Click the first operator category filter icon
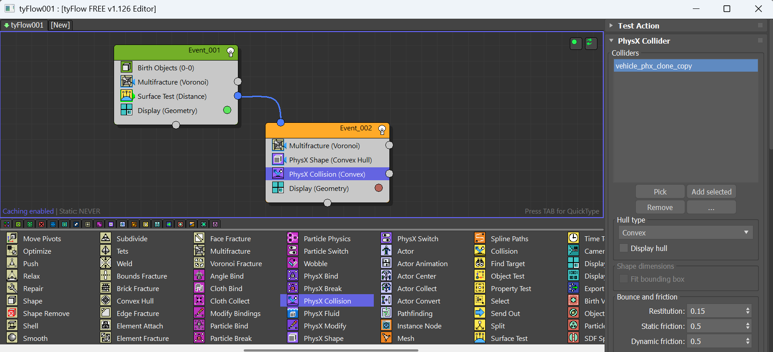This screenshot has height=352, width=773. (7, 224)
